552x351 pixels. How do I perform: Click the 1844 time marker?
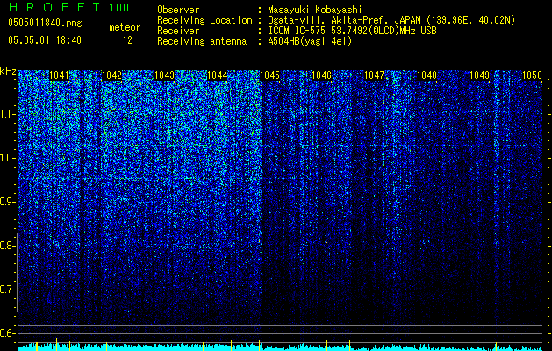[x=218, y=75]
